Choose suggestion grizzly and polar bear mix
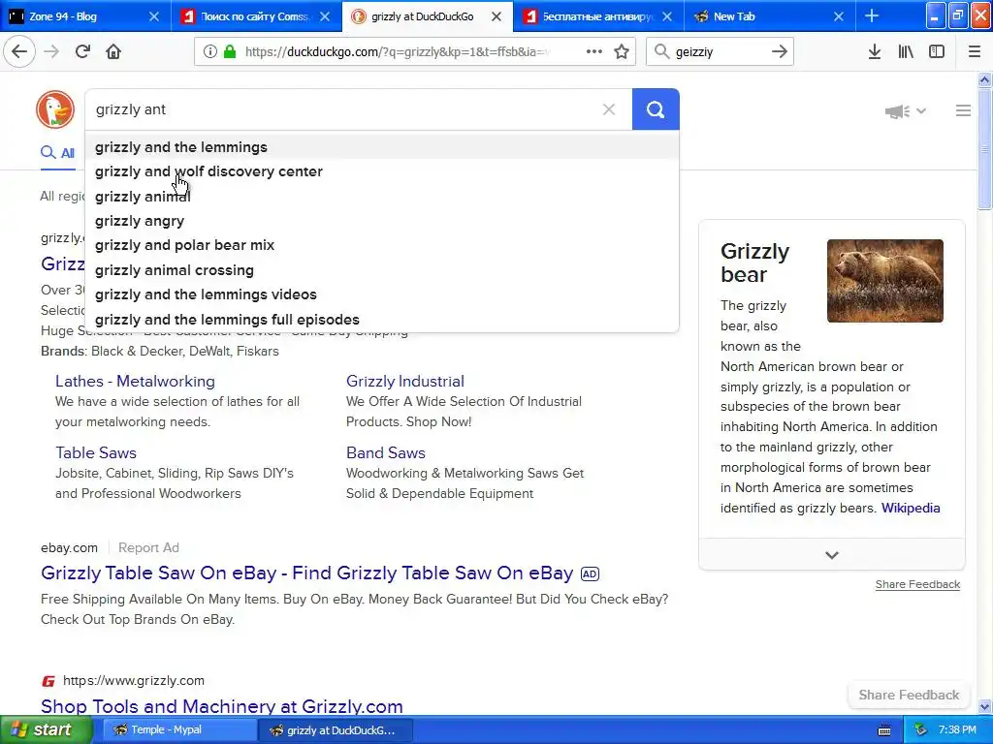 (382, 245)
